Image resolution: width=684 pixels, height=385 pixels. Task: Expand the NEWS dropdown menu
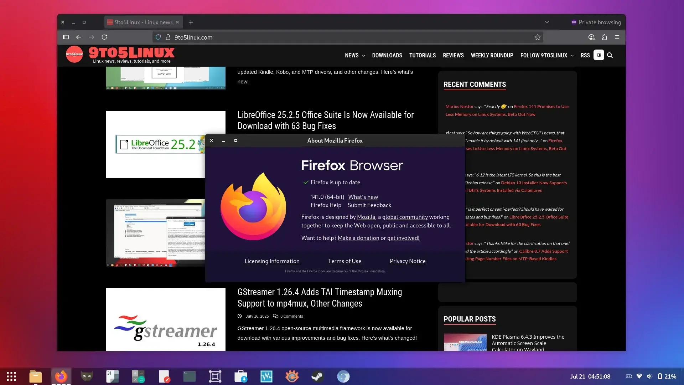point(354,55)
